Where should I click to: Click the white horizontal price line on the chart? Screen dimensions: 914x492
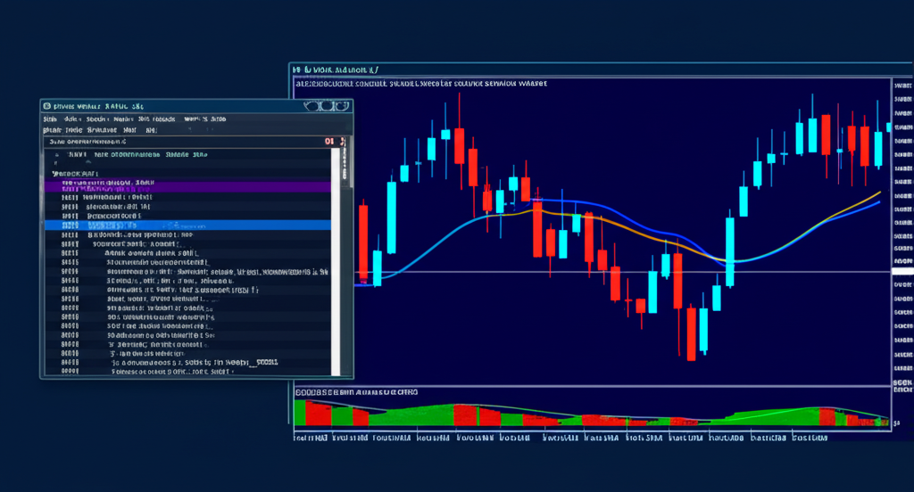622,272
